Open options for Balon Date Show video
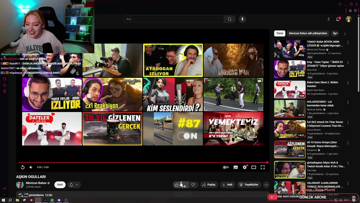Viewport: 360px width, 203px height. tap(348, 83)
